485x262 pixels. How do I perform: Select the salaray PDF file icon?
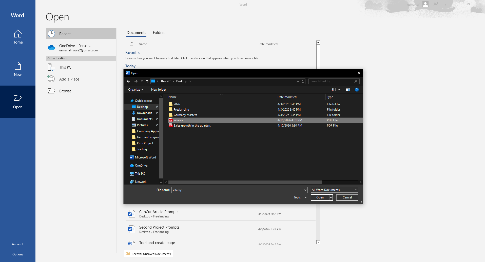tap(171, 120)
